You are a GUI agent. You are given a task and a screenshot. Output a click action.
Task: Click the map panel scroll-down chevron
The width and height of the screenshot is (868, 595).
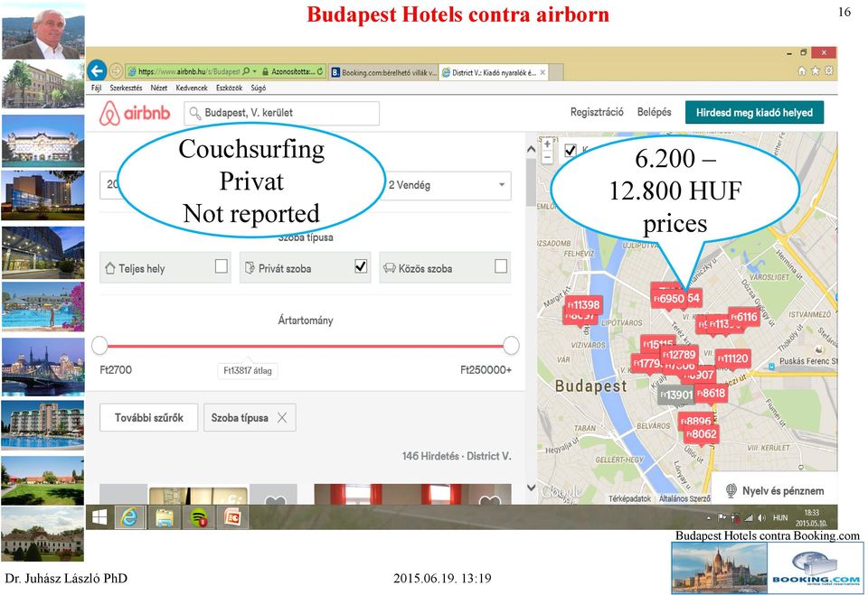pyautogui.click(x=531, y=488)
